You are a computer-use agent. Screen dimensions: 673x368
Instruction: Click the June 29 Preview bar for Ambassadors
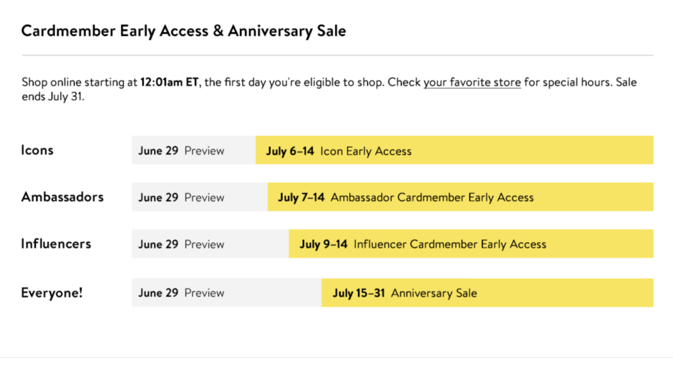200,197
